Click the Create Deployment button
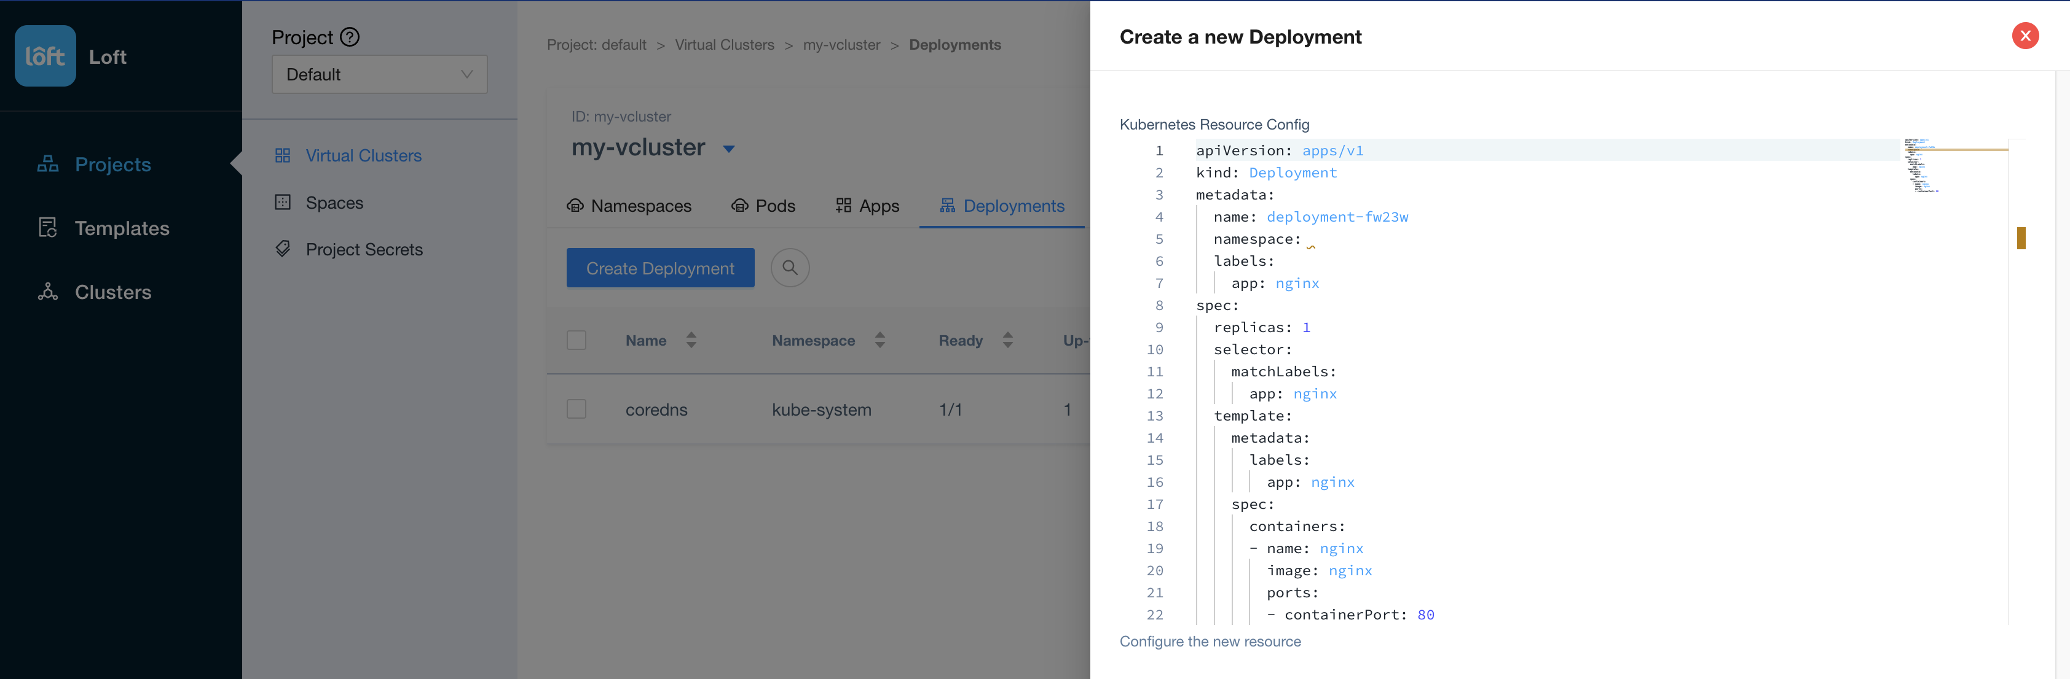Image resolution: width=2070 pixels, height=679 pixels. point(659,268)
